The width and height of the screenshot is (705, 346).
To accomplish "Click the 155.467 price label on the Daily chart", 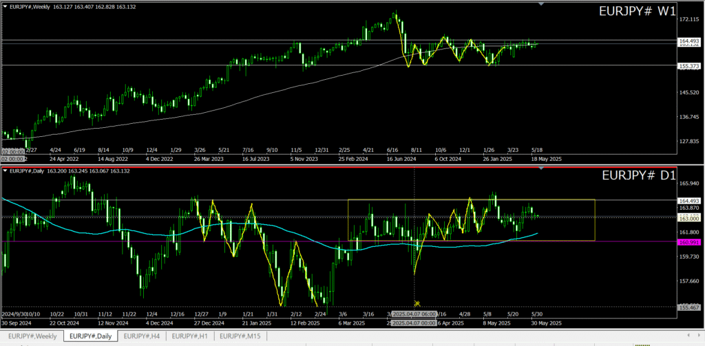I will click(x=688, y=307).
